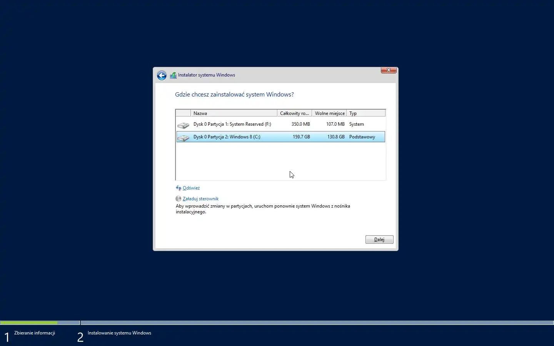
Task: Sort by the Typ column header
Action: (x=366, y=113)
